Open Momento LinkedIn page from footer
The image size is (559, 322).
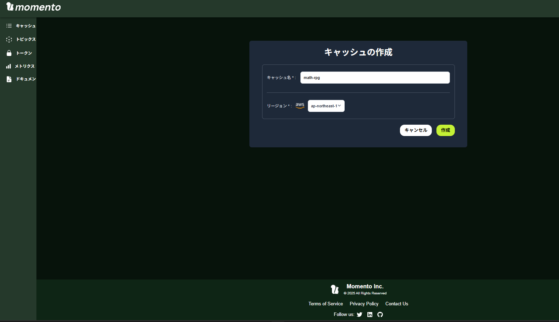point(370,315)
